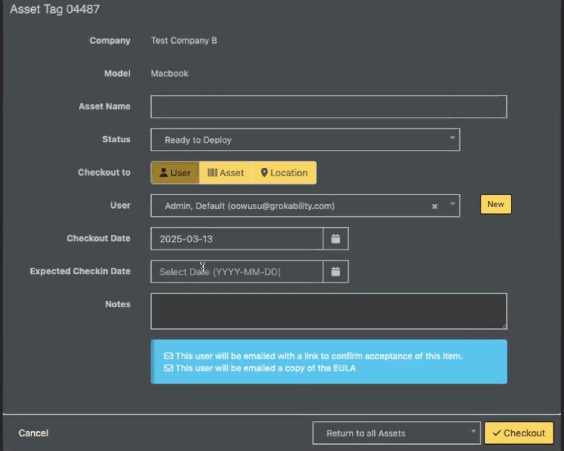Open the Expected Checkin Date calendar picker

335,271
